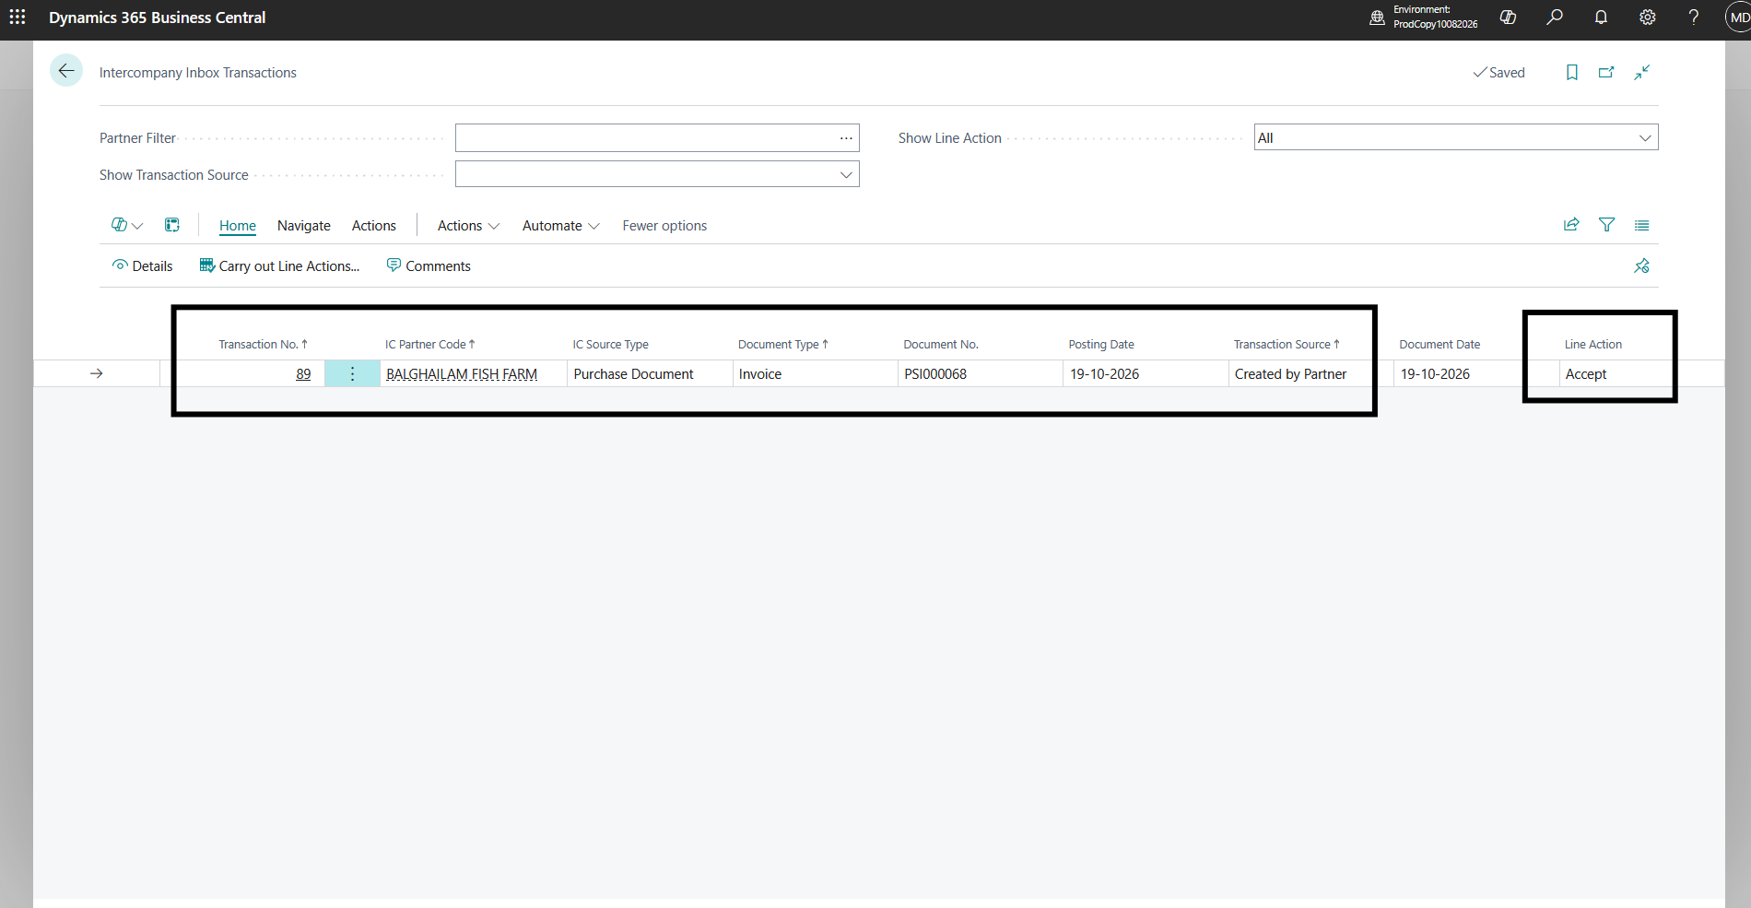Click the IC Source Type column header
This screenshot has height=908, width=1751.
[x=610, y=344]
